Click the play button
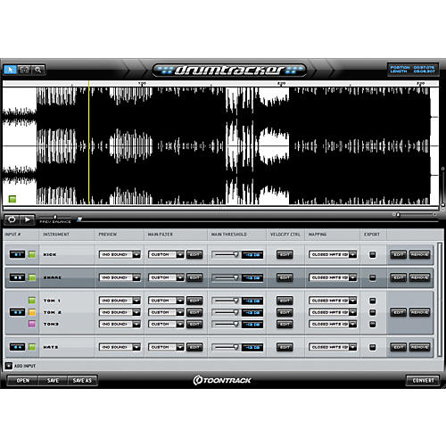 [x=28, y=219]
